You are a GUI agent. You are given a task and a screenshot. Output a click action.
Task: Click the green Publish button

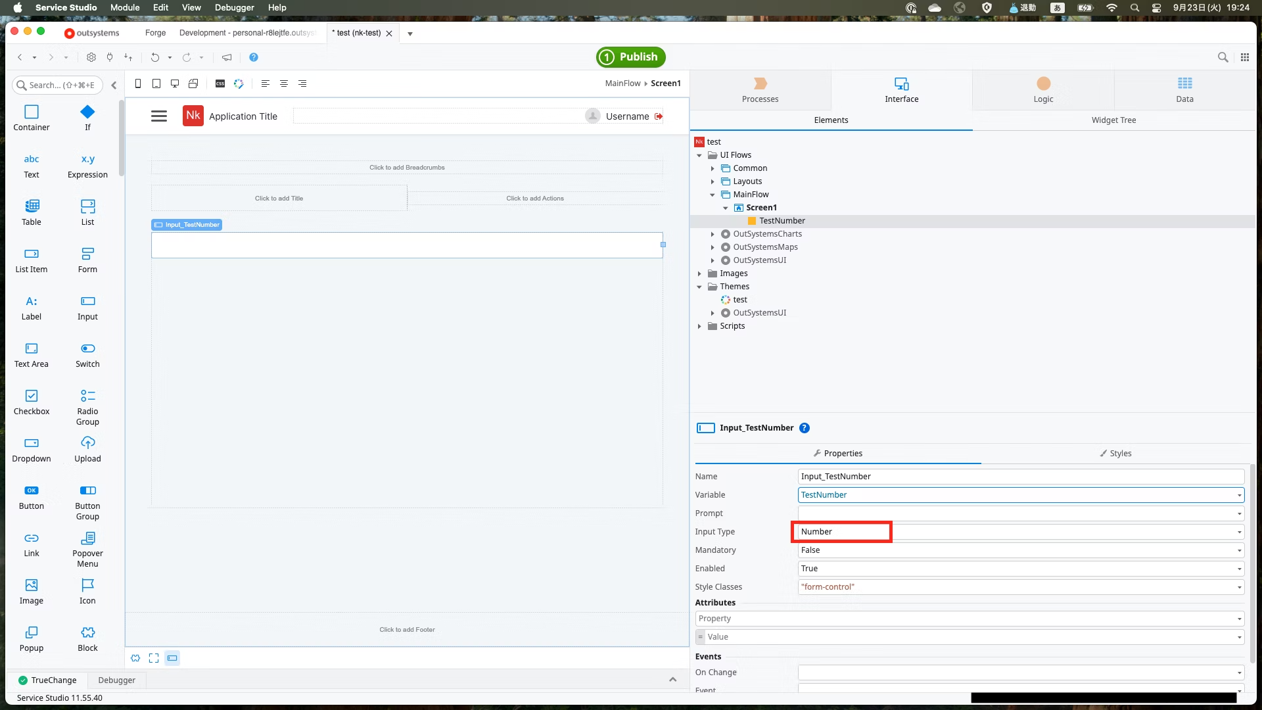(x=630, y=57)
